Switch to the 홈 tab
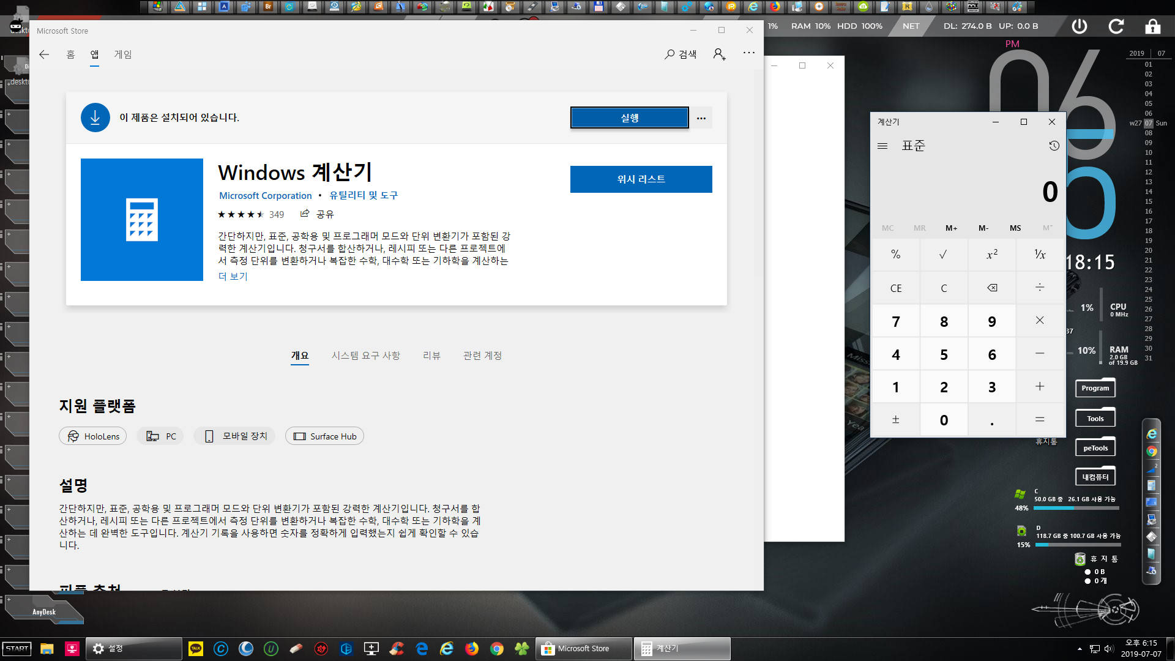 [x=70, y=54]
